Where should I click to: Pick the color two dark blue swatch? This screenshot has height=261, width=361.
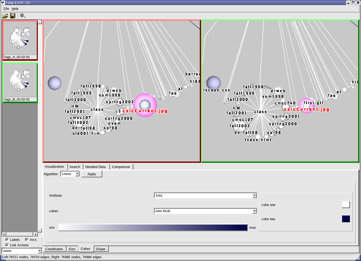click(346, 219)
